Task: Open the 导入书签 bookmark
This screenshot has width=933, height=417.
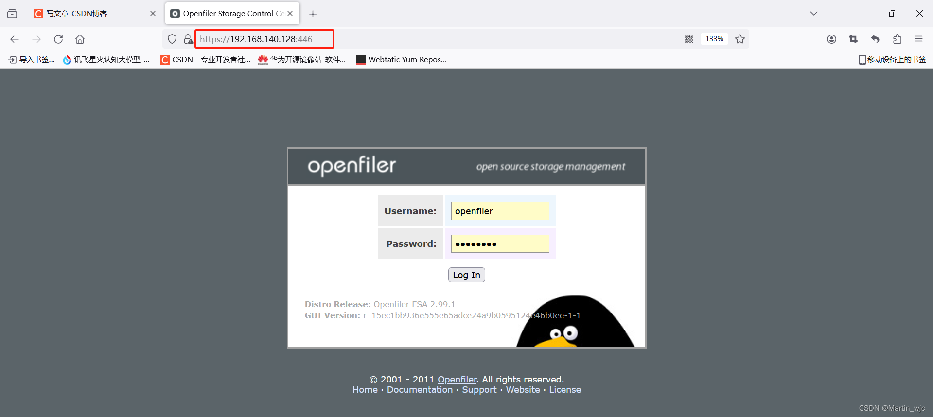Action: 32,60
